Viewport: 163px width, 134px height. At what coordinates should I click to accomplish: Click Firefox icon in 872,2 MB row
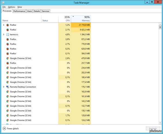(x=8, y=39)
